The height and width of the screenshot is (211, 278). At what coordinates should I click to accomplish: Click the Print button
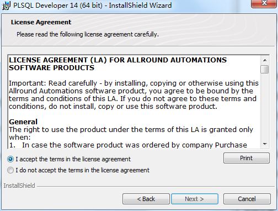[247, 158]
